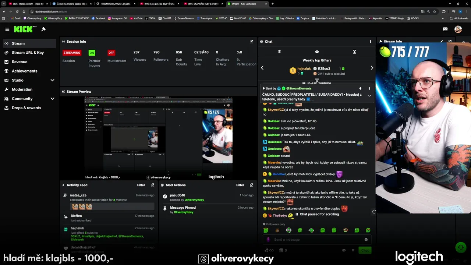The width and height of the screenshot is (471, 265).
Task: Toggle the Partner Income ON badge
Action: click(x=92, y=53)
